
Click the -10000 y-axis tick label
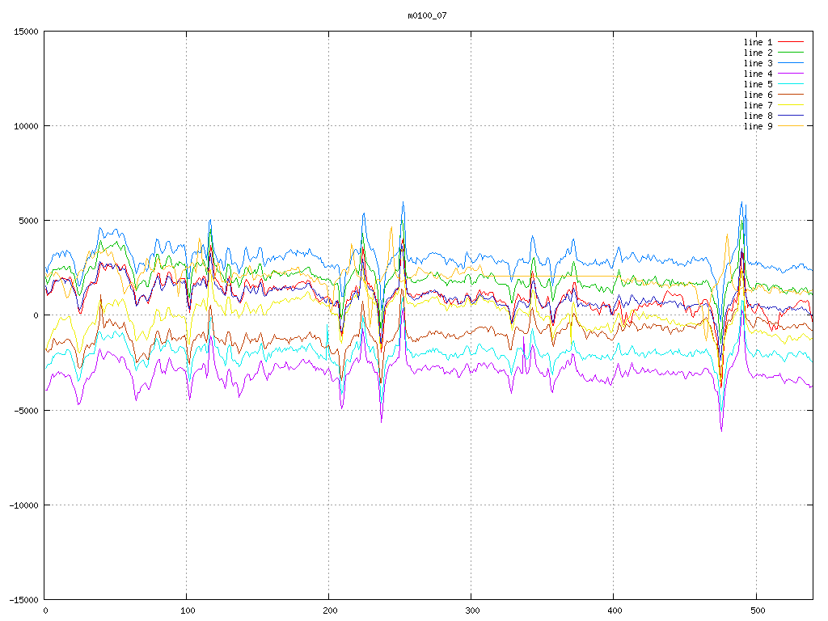(23, 505)
